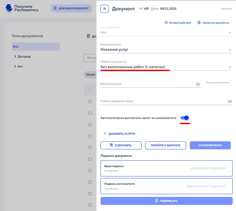The image size is (236, 211).
Task: Open the Вид документа dropdown
Action: coord(166,50)
